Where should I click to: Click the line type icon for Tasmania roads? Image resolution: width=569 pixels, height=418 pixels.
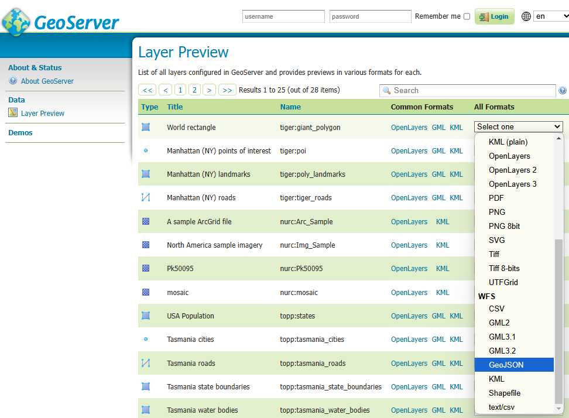pyautogui.click(x=146, y=363)
